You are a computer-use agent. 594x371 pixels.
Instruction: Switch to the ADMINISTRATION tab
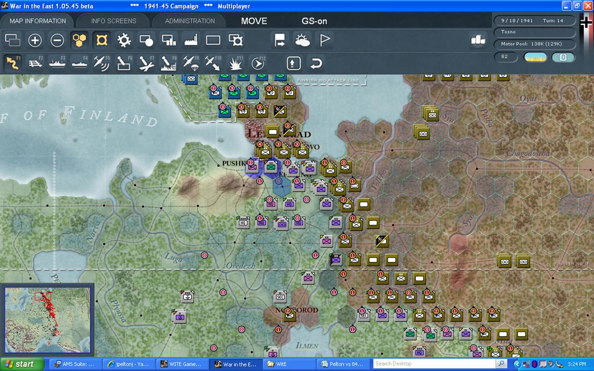coord(190,21)
